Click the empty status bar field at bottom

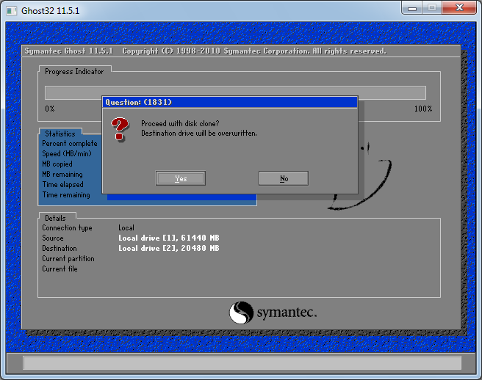point(242,363)
